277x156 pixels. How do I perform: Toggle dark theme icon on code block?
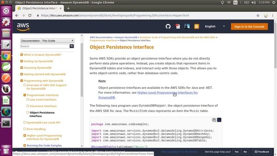tap(219, 120)
